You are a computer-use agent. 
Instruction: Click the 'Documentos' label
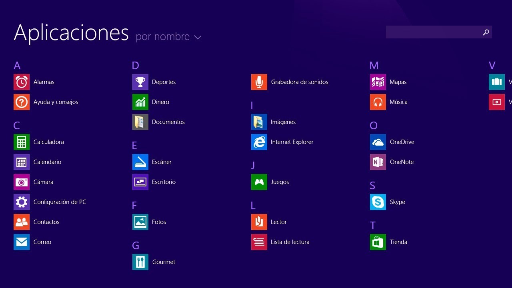coord(168,122)
